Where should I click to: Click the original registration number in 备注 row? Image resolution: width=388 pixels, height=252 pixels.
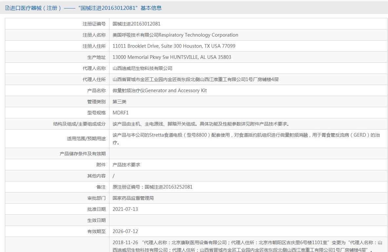pyautogui.click(x=152, y=187)
